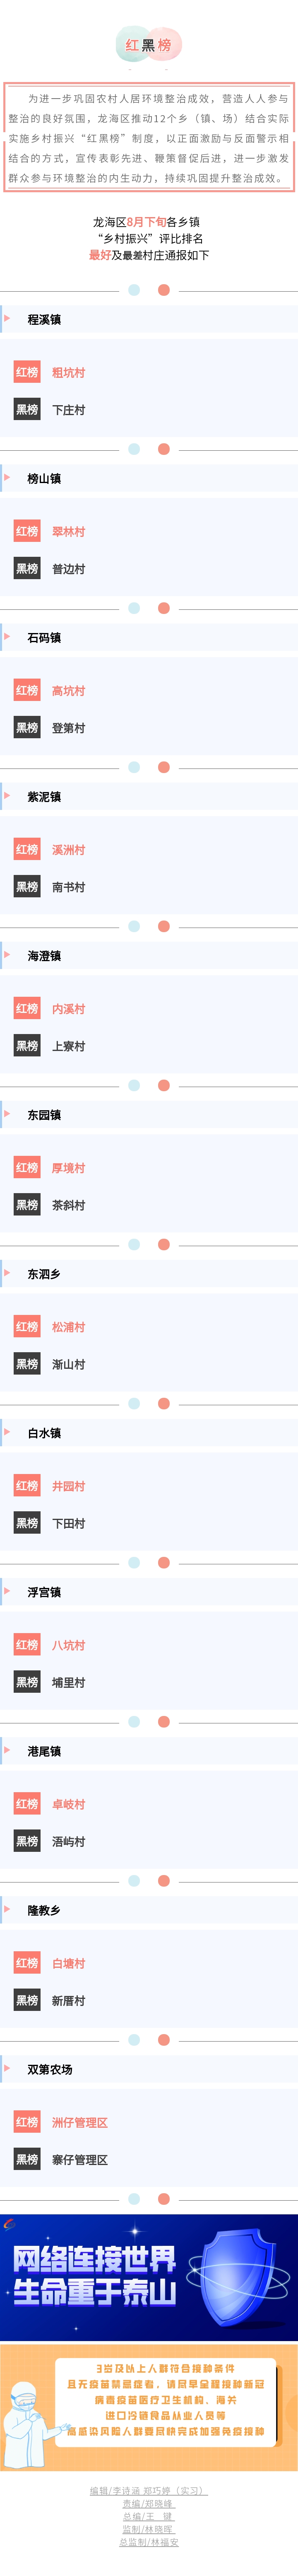This screenshot has width=298, height=2576.
Task: Click the 黑榜 badge beside 茶斜村
Action: [x=27, y=1204]
